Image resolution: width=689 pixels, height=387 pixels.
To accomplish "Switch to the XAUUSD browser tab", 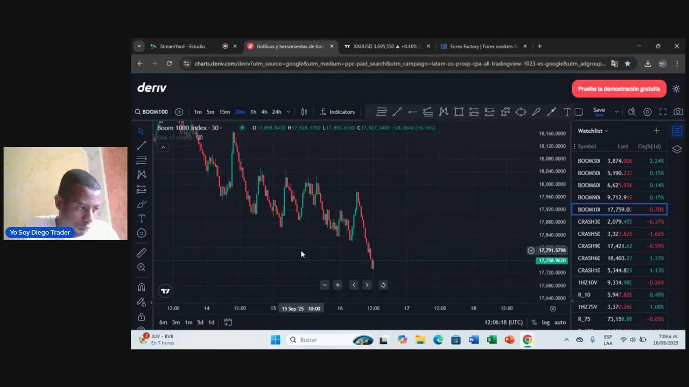I will tap(386, 46).
